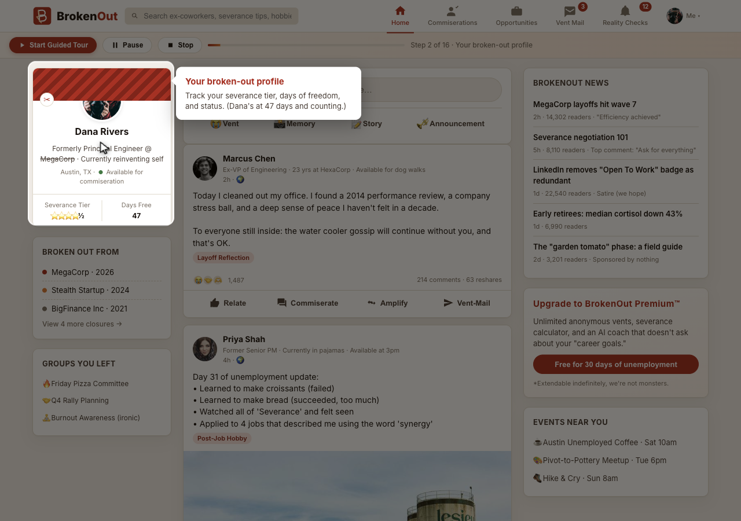Click Free for 30 days of unemployment
The height and width of the screenshot is (521, 741).
(x=616, y=365)
